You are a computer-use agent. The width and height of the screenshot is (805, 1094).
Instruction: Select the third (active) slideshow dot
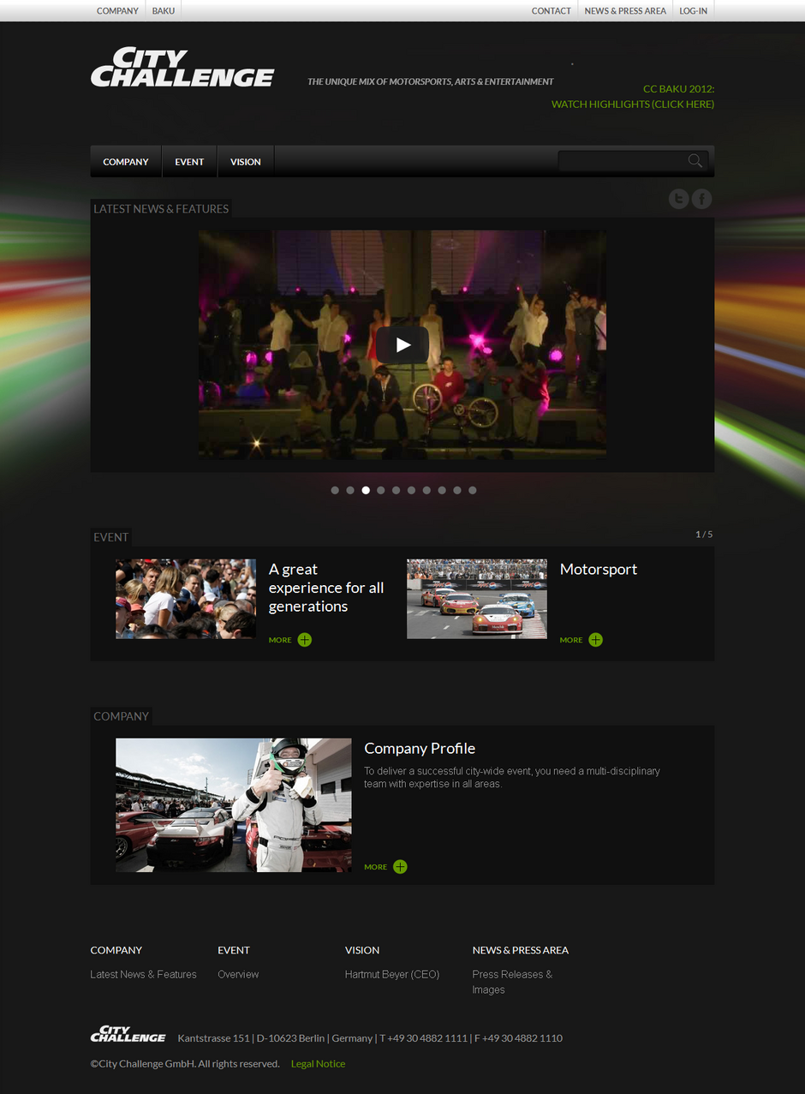(366, 490)
